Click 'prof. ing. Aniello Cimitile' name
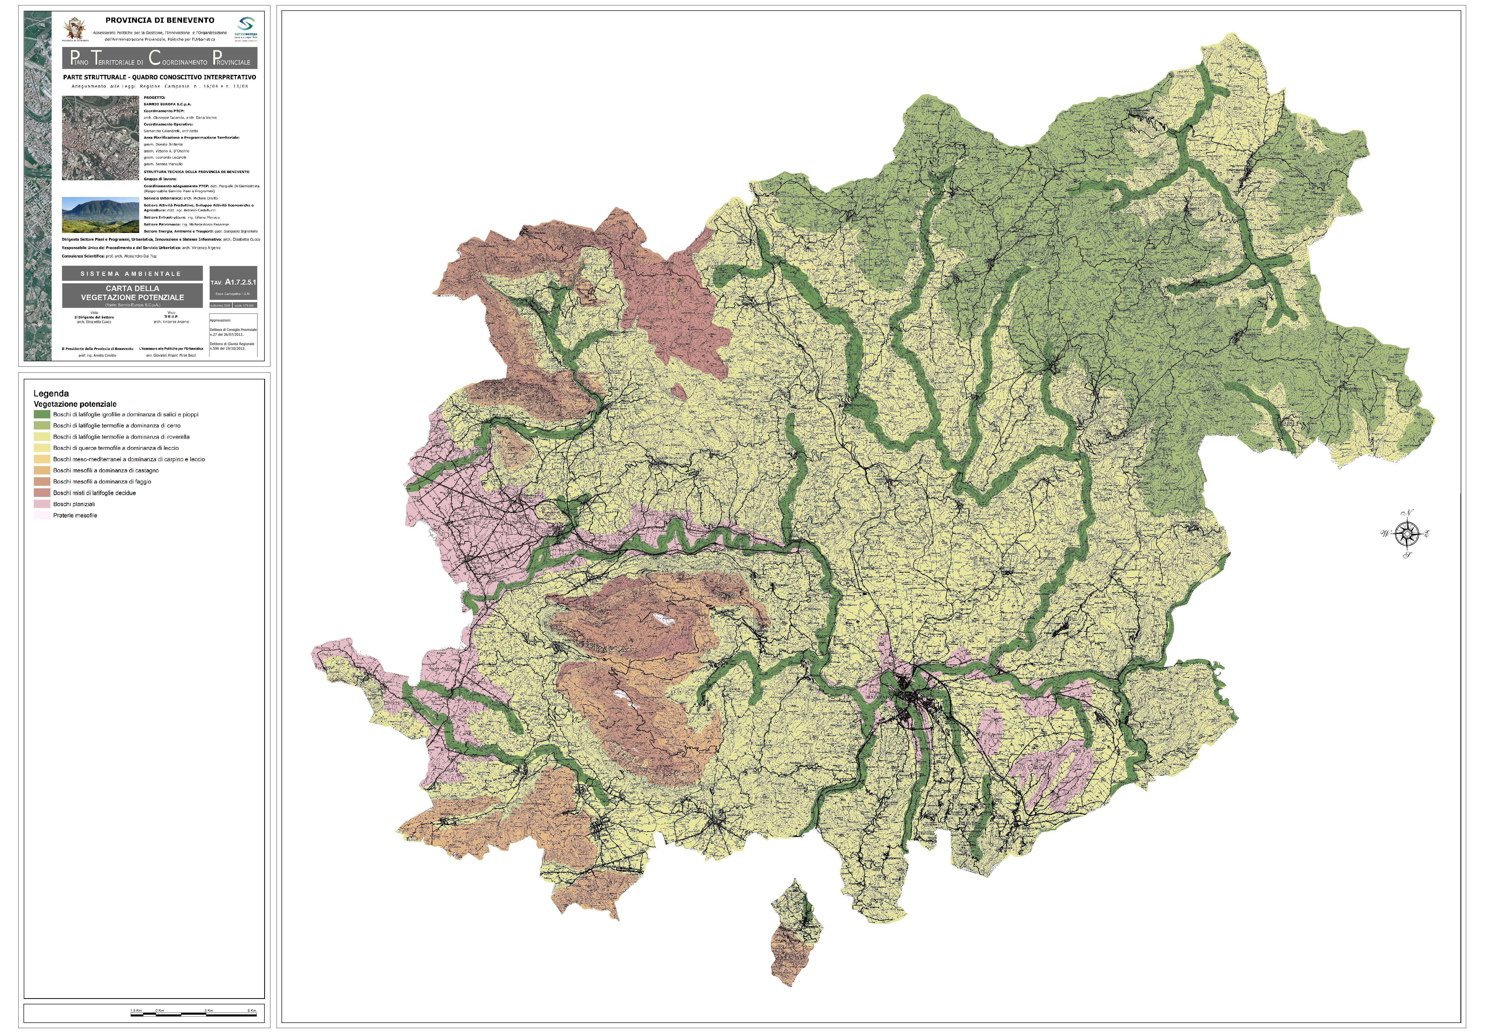This screenshot has height=1033, width=1485. [x=98, y=356]
